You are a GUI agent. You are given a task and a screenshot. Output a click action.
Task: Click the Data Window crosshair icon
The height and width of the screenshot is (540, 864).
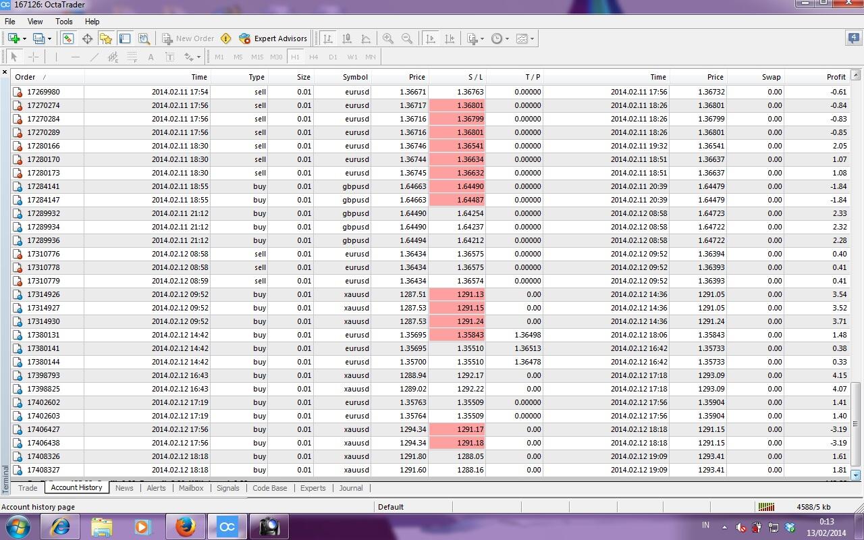tap(87, 38)
